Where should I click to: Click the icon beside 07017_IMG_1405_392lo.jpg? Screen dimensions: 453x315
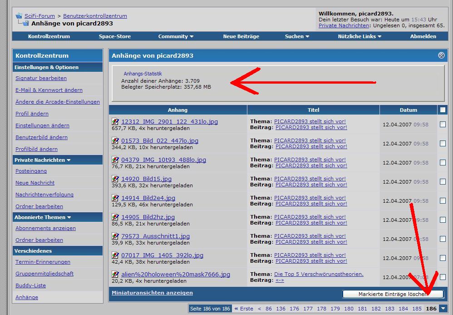click(115, 255)
